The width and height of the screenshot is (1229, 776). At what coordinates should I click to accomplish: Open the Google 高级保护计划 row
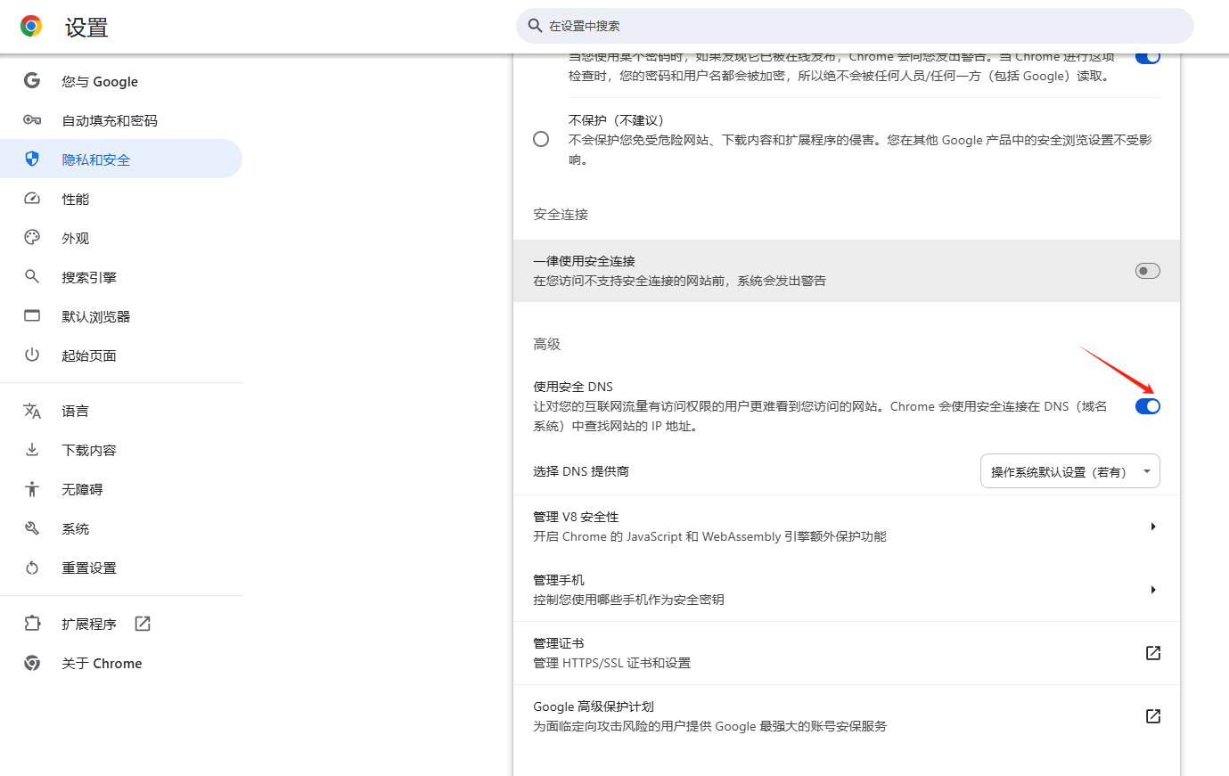click(847, 716)
